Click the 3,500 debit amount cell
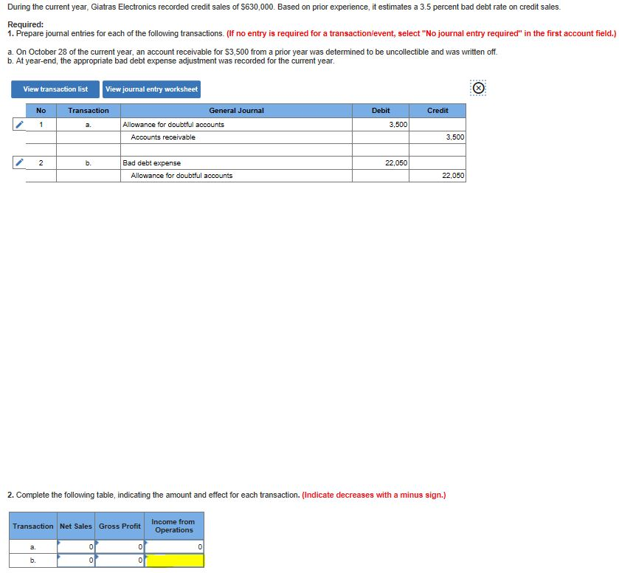619x573 pixels. click(380, 125)
